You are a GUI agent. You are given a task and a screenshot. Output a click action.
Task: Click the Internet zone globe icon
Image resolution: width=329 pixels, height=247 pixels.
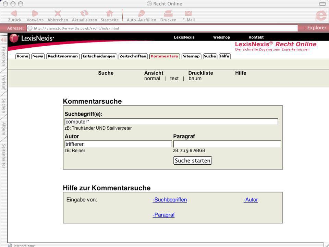coord(10,245)
